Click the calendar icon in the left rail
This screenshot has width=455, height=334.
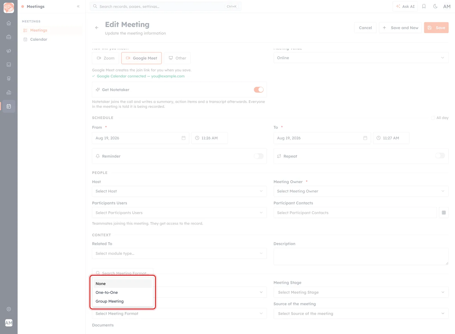(x=9, y=106)
